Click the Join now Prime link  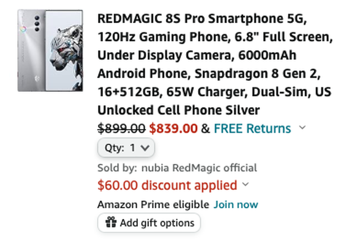pos(236,204)
